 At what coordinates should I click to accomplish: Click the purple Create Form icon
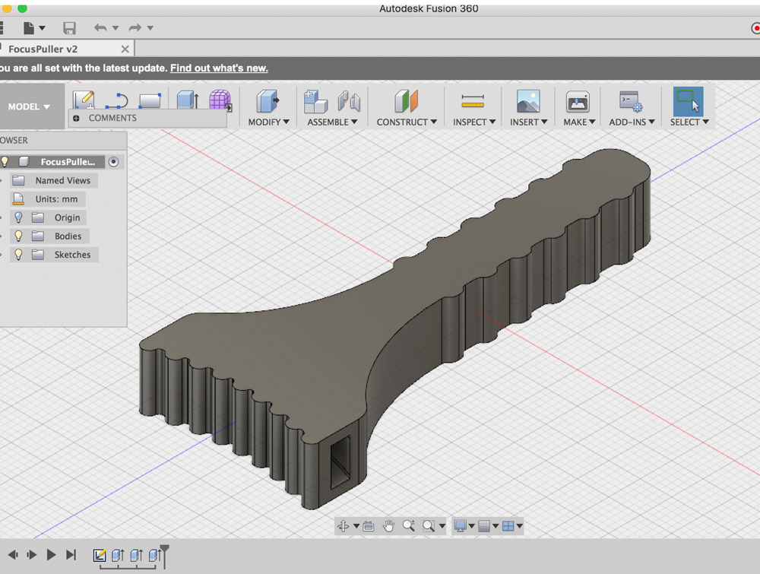pyautogui.click(x=220, y=100)
